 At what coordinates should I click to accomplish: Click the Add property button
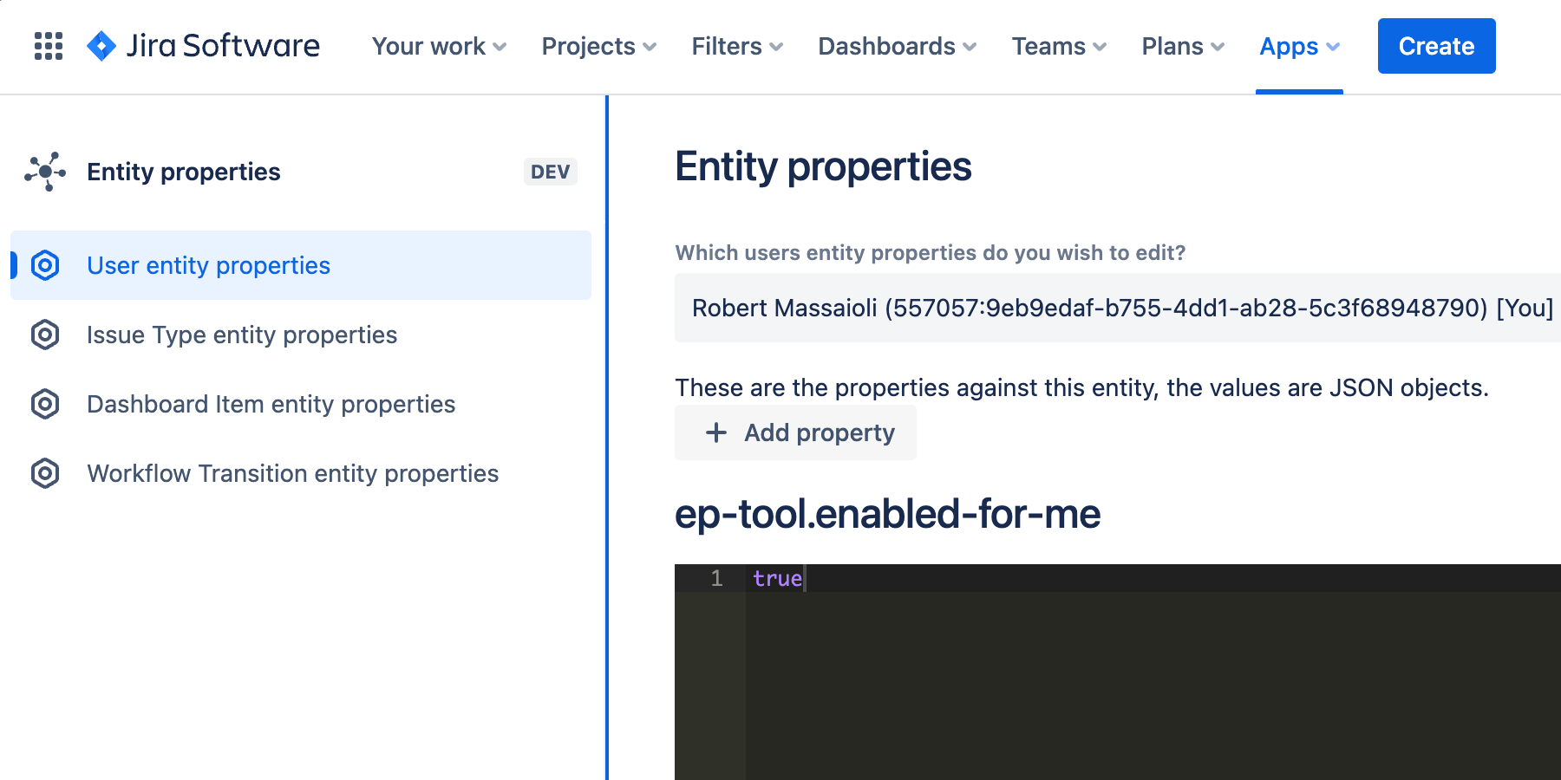coord(795,432)
